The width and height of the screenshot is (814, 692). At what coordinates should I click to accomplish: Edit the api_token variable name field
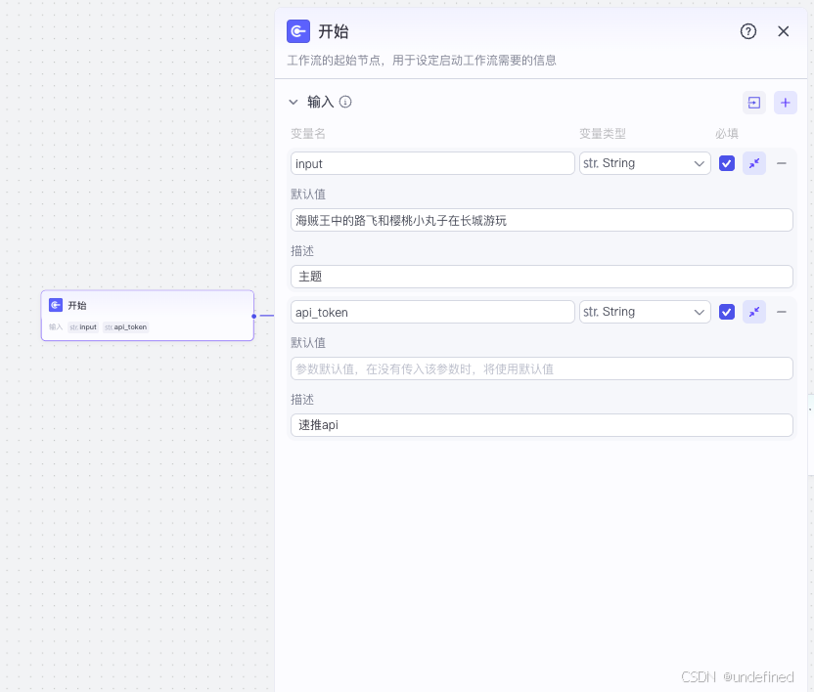(432, 313)
